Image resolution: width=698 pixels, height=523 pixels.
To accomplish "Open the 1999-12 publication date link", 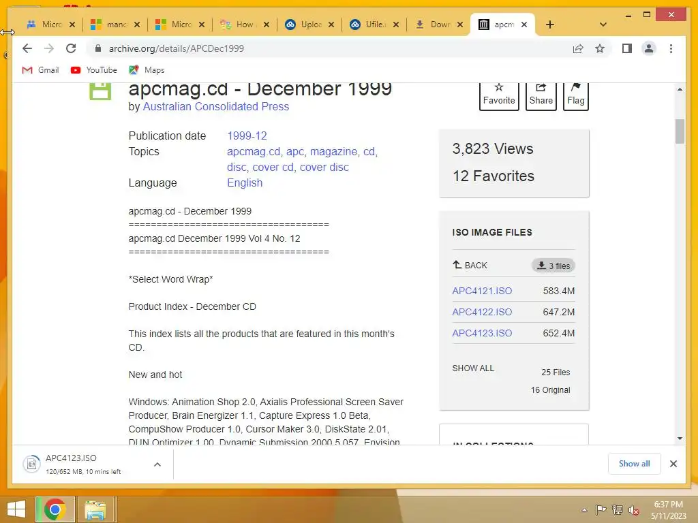I will (247, 136).
